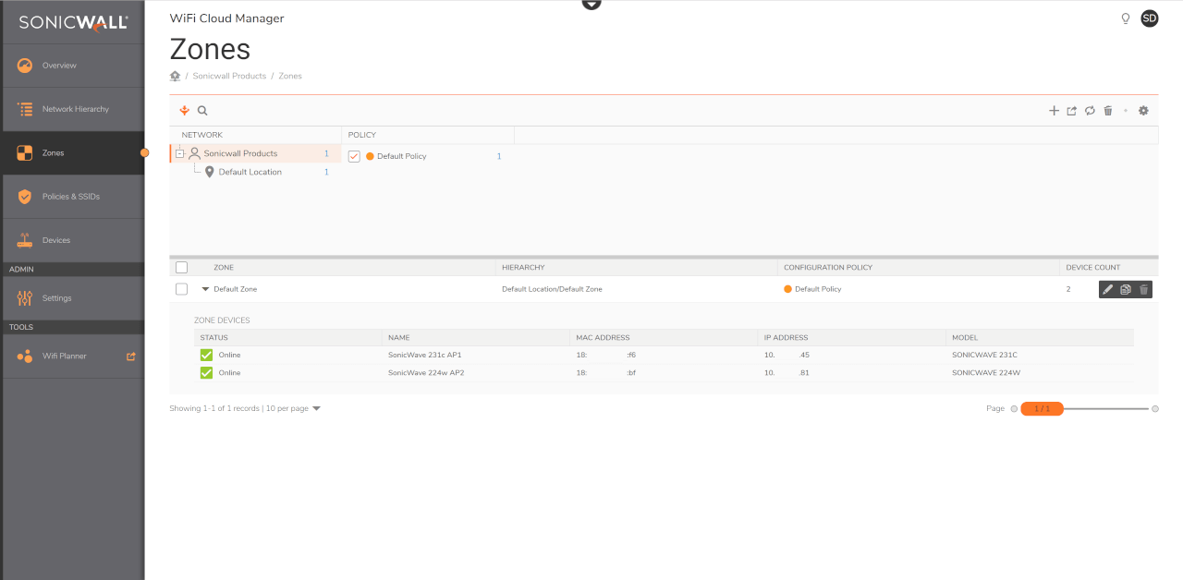This screenshot has width=1183, height=580.
Task: Click Online status icon for SonicWave 231c AP1
Action: 207,355
